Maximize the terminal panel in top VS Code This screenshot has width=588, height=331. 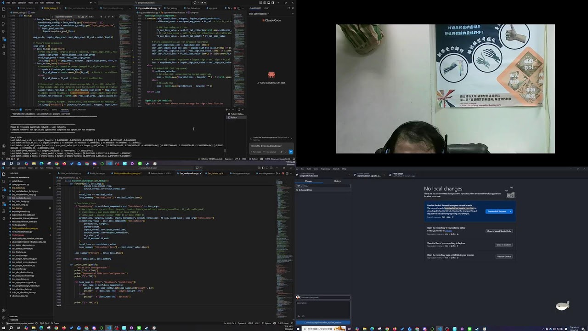point(239,109)
